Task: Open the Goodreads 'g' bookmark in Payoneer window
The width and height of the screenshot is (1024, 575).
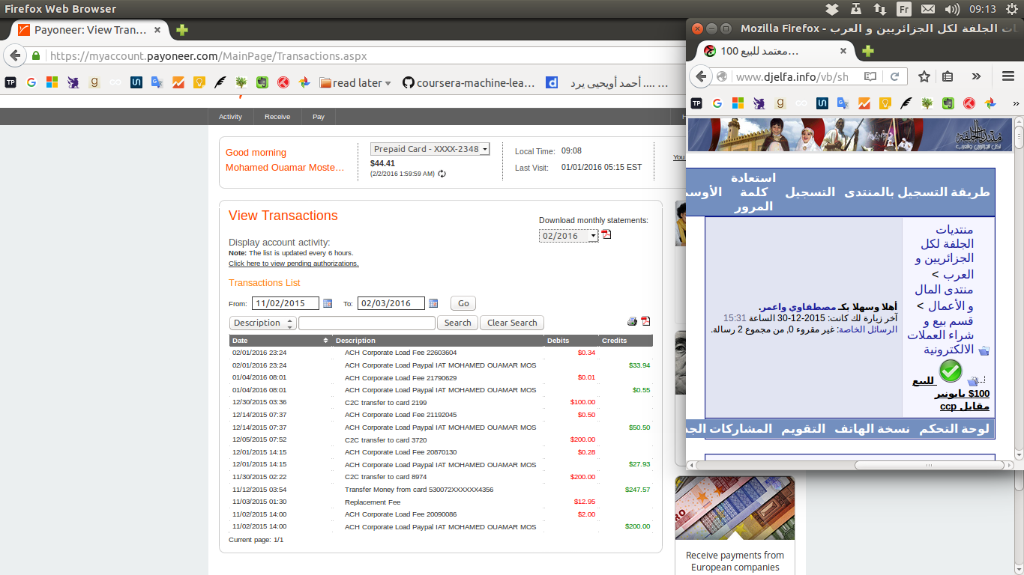Action: (x=94, y=83)
